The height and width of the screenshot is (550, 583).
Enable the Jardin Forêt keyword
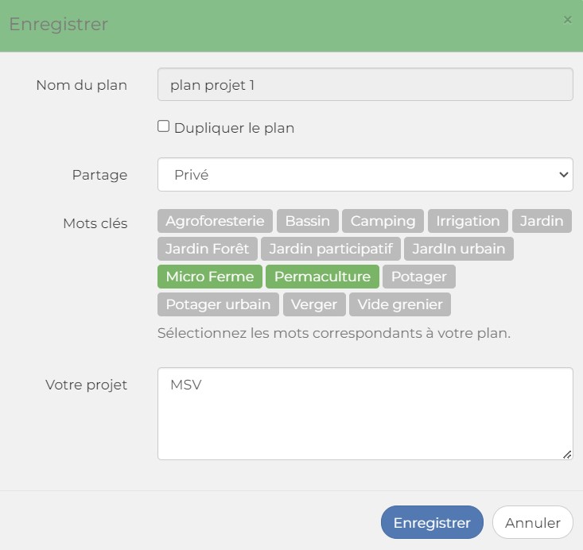pyautogui.click(x=207, y=249)
